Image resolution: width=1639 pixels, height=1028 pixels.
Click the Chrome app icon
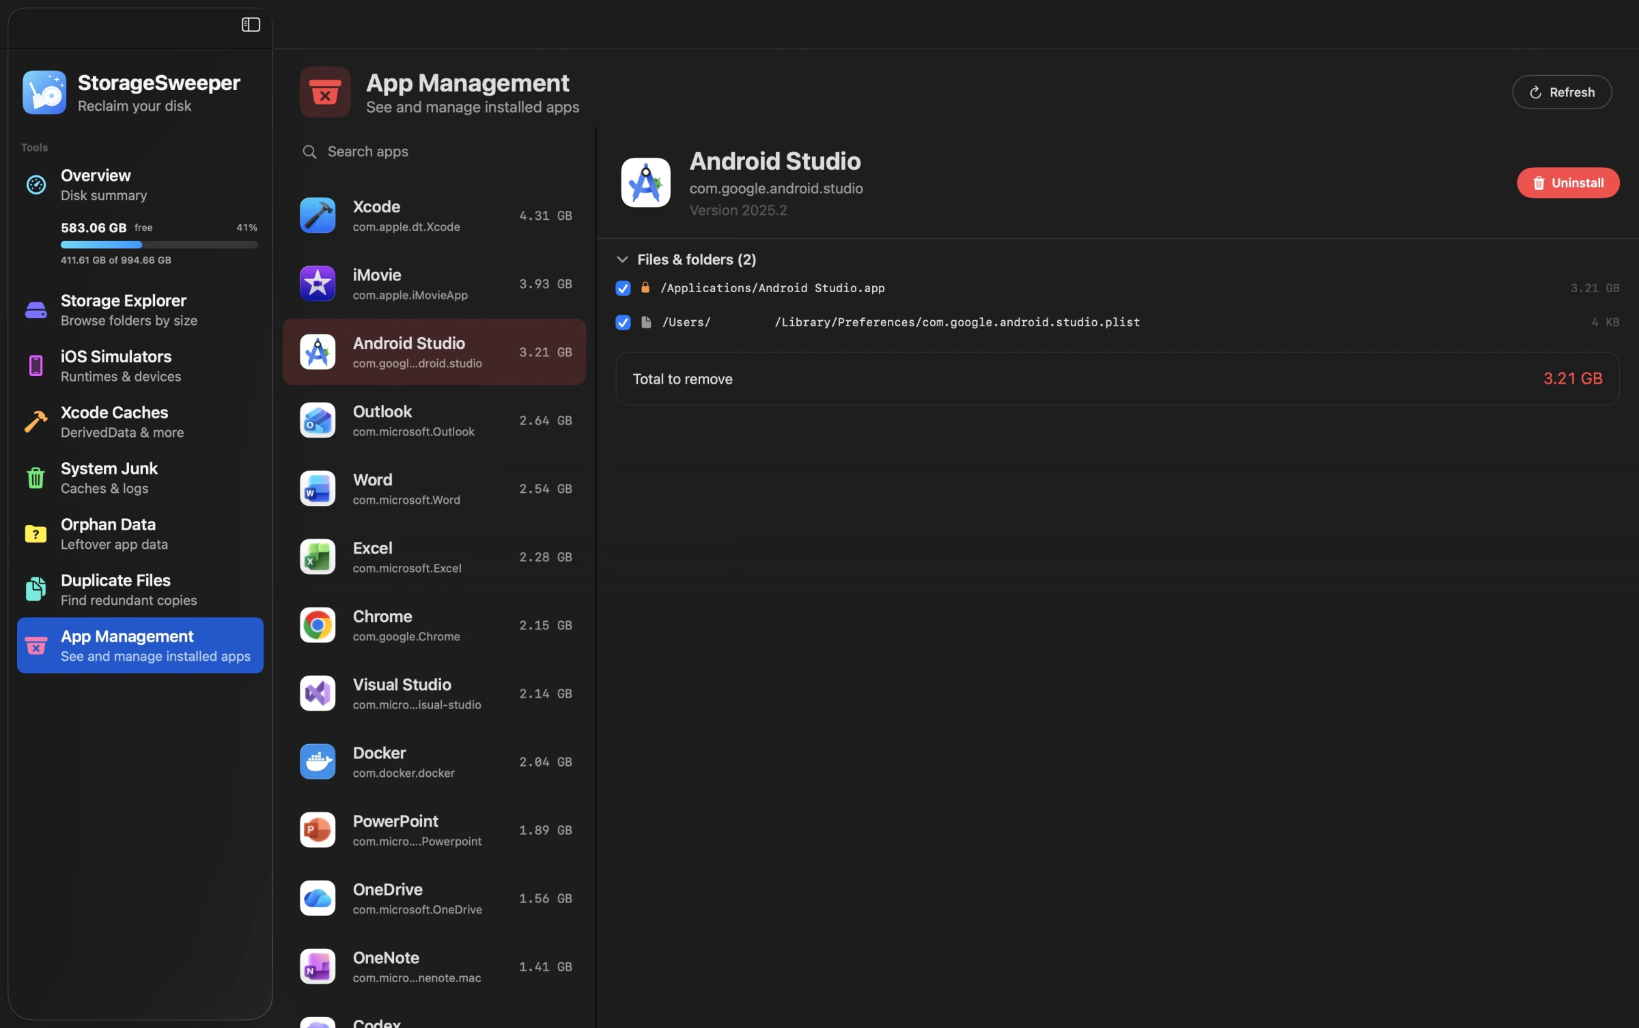[318, 625]
